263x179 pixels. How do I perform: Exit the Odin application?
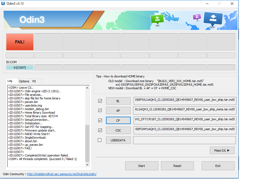point(218,166)
